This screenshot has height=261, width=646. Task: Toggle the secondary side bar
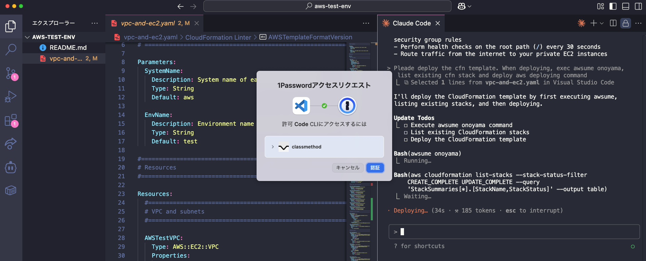click(x=639, y=6)
